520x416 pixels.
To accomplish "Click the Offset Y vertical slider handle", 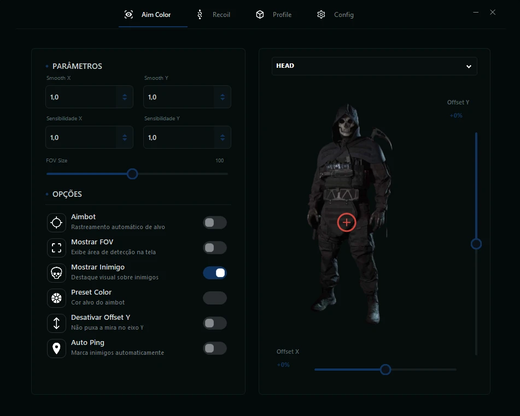I will point(476,244).
